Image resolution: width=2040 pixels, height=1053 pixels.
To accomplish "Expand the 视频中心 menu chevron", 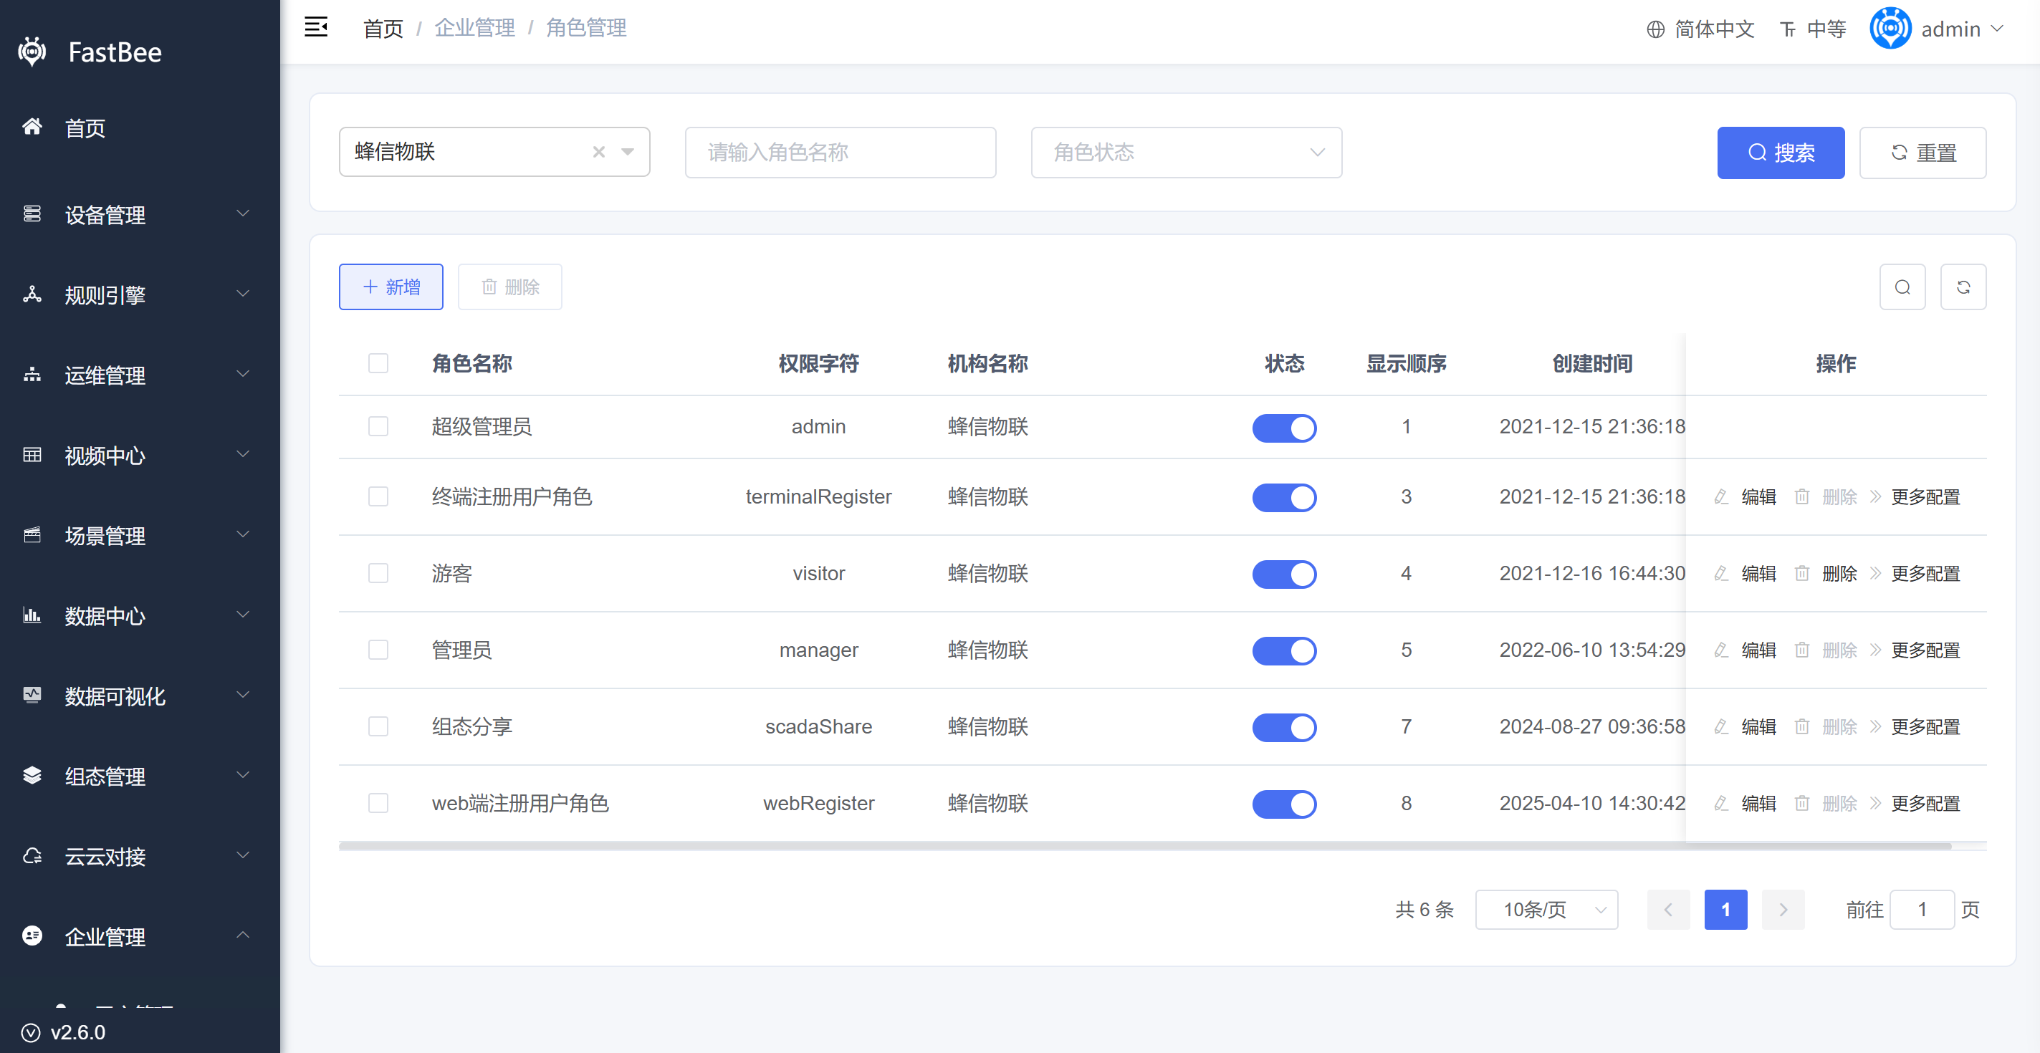I will tap(243, 454).
